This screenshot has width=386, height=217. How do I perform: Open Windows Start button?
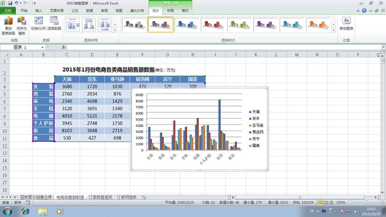coord(7,211)
